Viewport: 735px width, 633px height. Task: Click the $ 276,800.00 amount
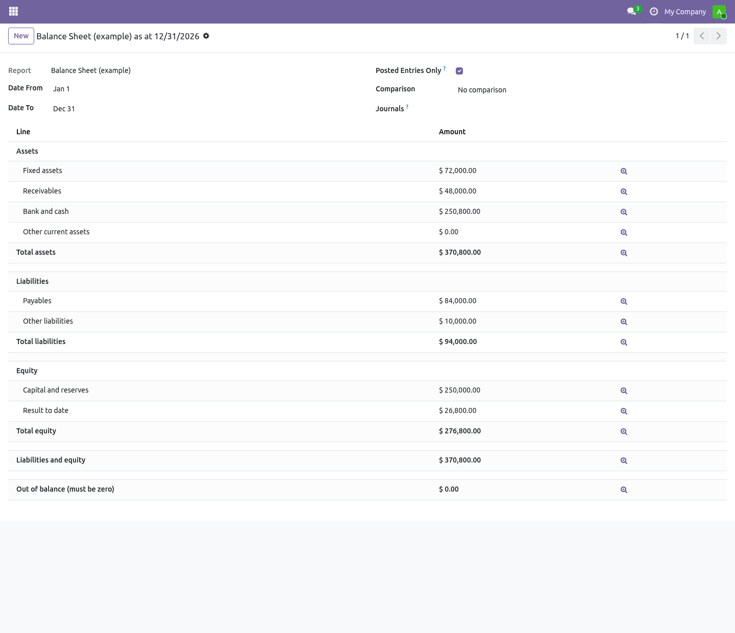pyautogui.click(x=460, y=431)
